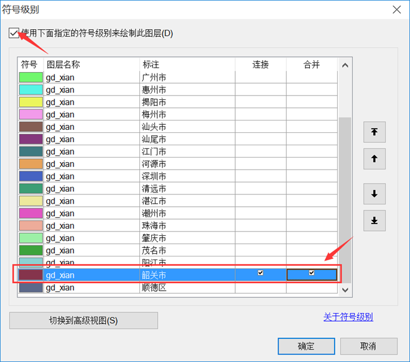Select light green swatch for 肇庆市
This screenshot has width=410, height=362.
[x=31, y=238]
